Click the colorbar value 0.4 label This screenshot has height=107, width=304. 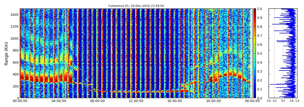(x=259, y=63)
